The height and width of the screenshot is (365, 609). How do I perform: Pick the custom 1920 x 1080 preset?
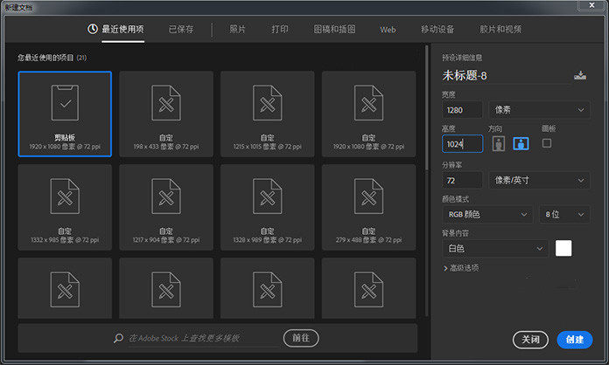[369, 114]
